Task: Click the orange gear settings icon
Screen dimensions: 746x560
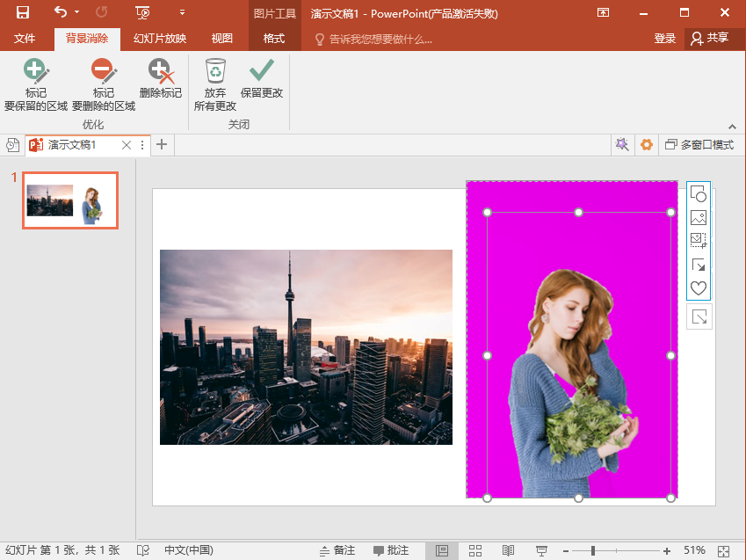Action: [646, 144]
